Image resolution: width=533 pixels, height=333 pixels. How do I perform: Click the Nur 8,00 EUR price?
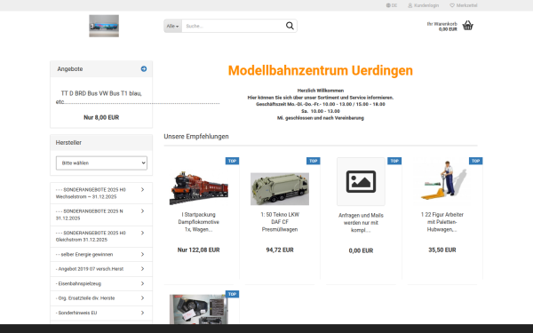(x=101, y=117)
